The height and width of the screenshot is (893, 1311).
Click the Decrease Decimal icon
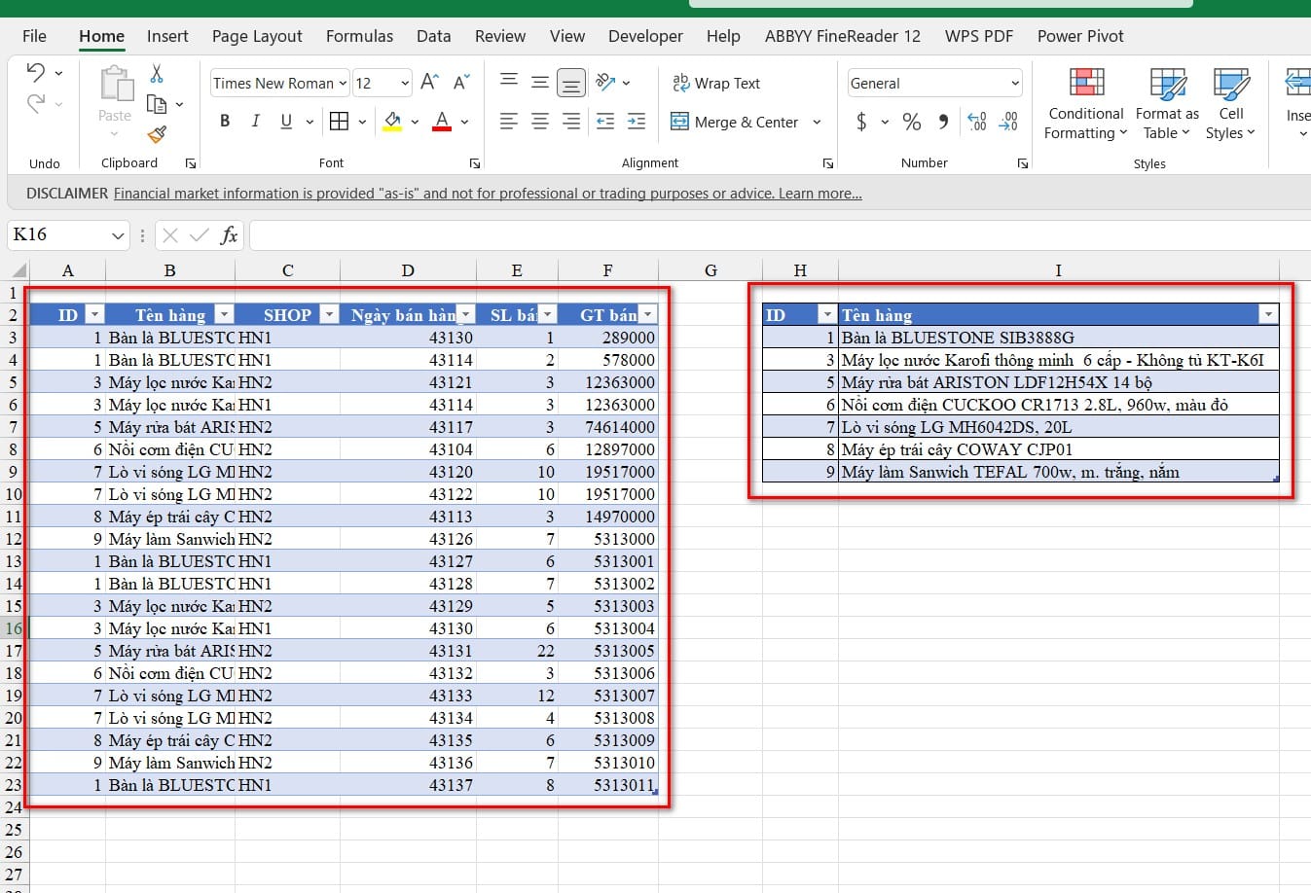pos(1009,122)
